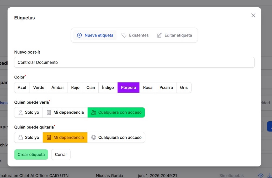Set visibility to Cualquiera con acceso
This screenshot has width=272, height=178.
116,112
